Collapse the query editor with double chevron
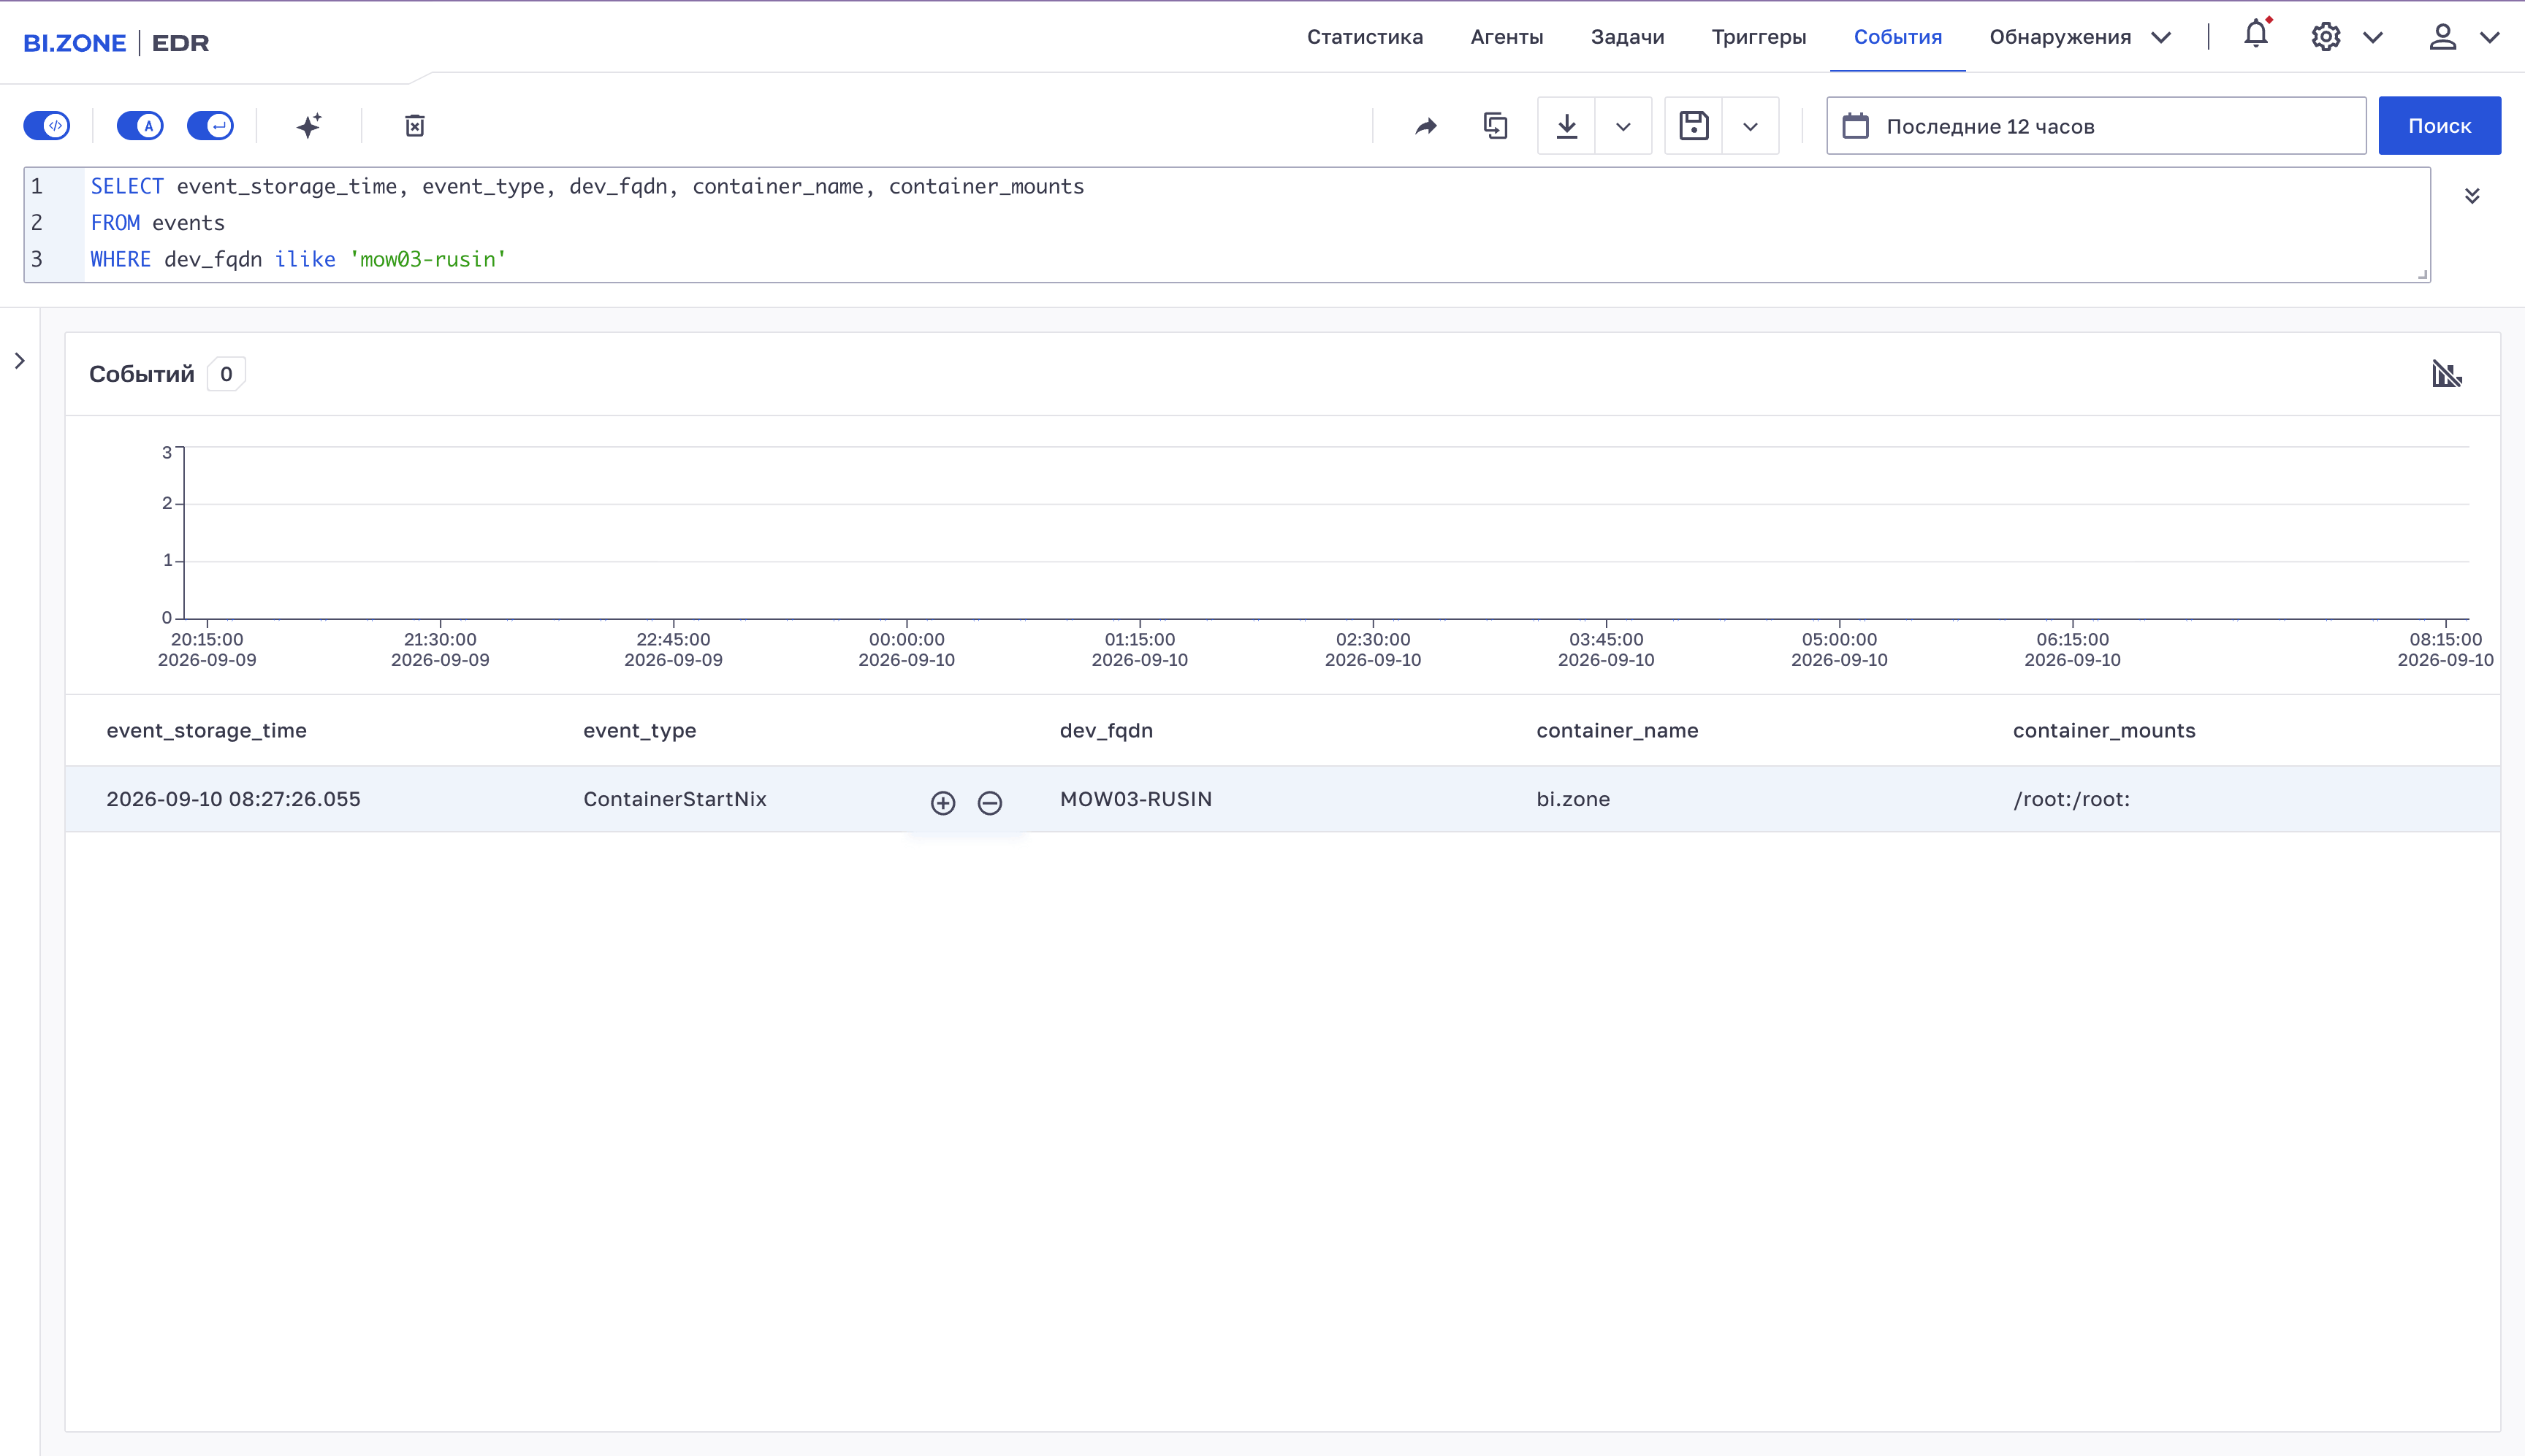The width and height of the screenshot is (2525, 1456). point(2472,195)
